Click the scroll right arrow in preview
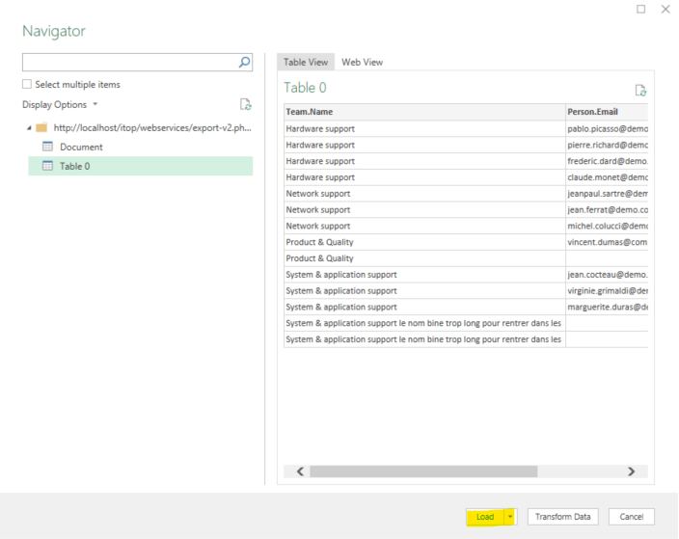This screenshot has height=539, width=679. [x=631, y=472]
